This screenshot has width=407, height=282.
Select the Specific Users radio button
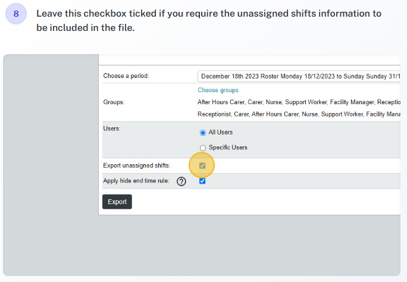(x=203, y=148)
